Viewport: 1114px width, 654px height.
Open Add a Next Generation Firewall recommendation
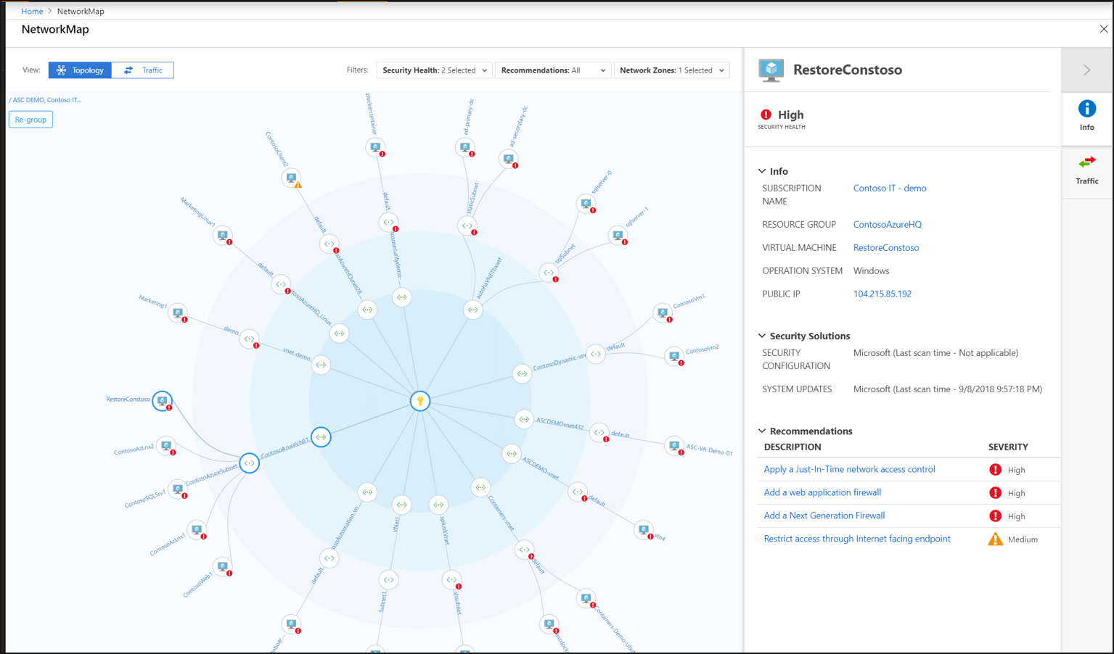click(824, 516)
